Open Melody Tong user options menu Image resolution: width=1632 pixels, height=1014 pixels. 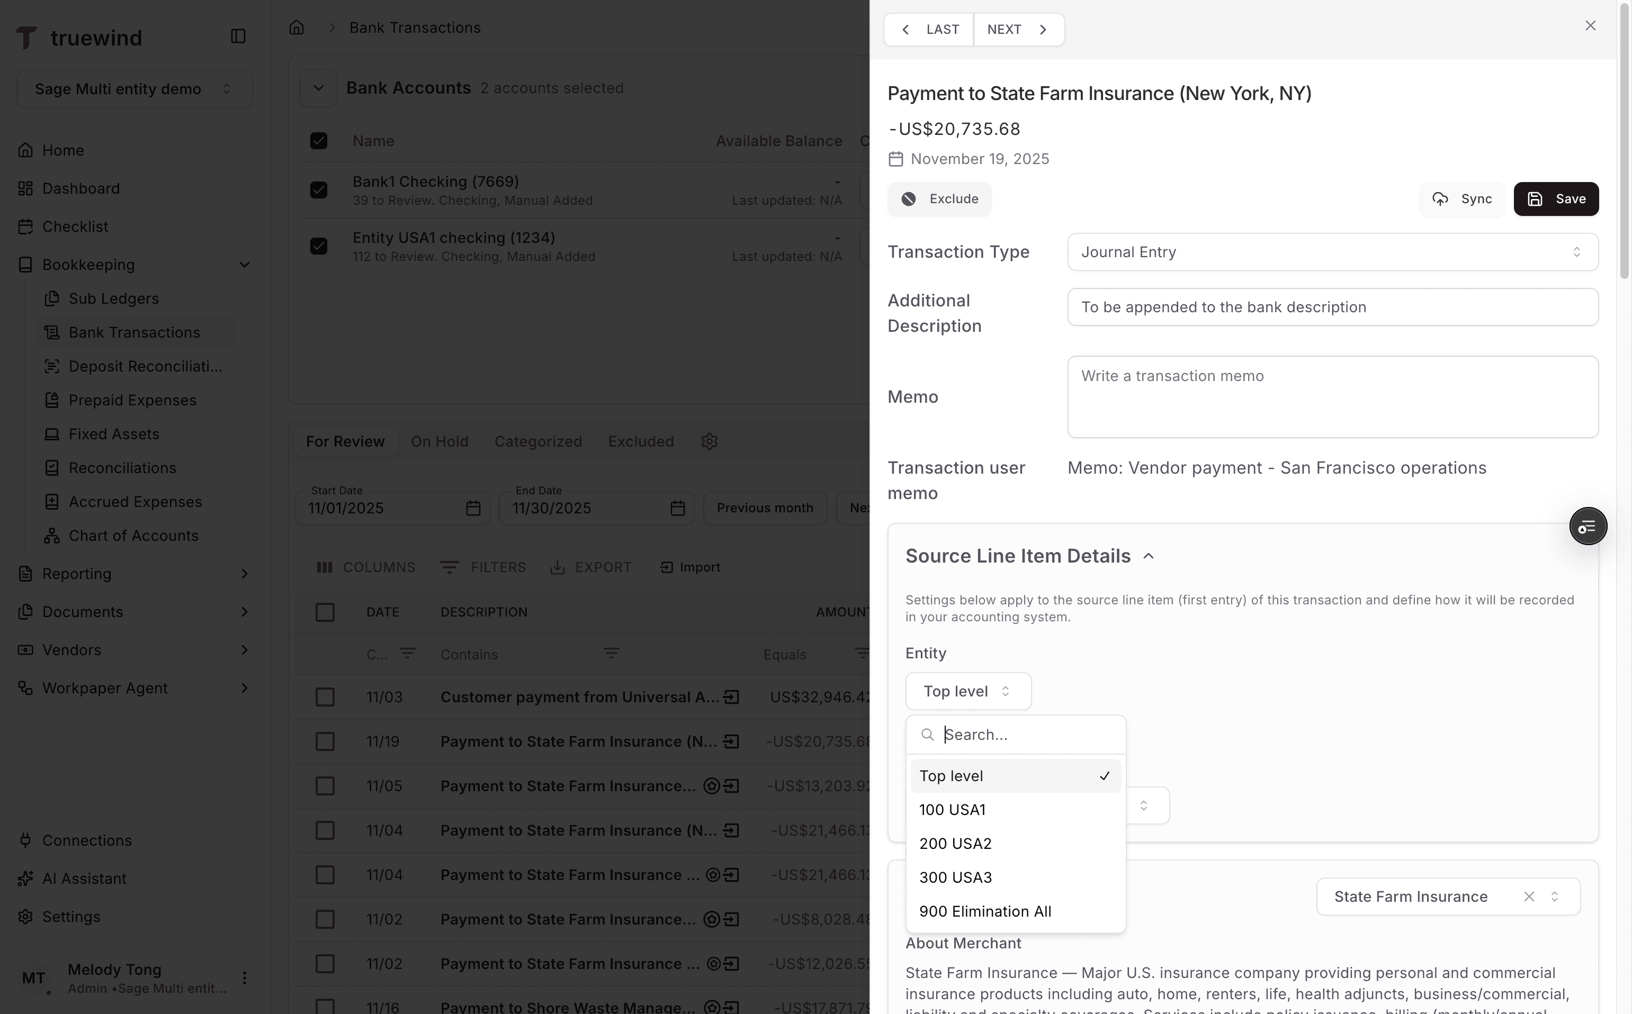tap(244, 978)
